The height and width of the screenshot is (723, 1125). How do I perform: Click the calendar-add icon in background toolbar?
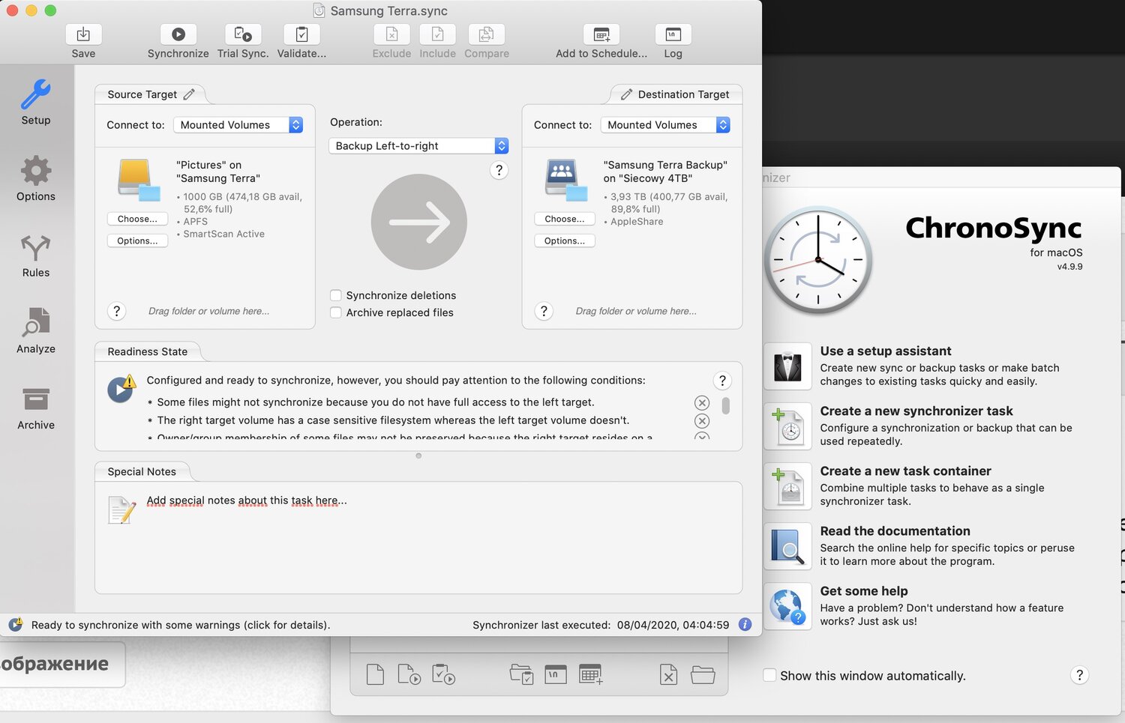(x=591, y=674)
